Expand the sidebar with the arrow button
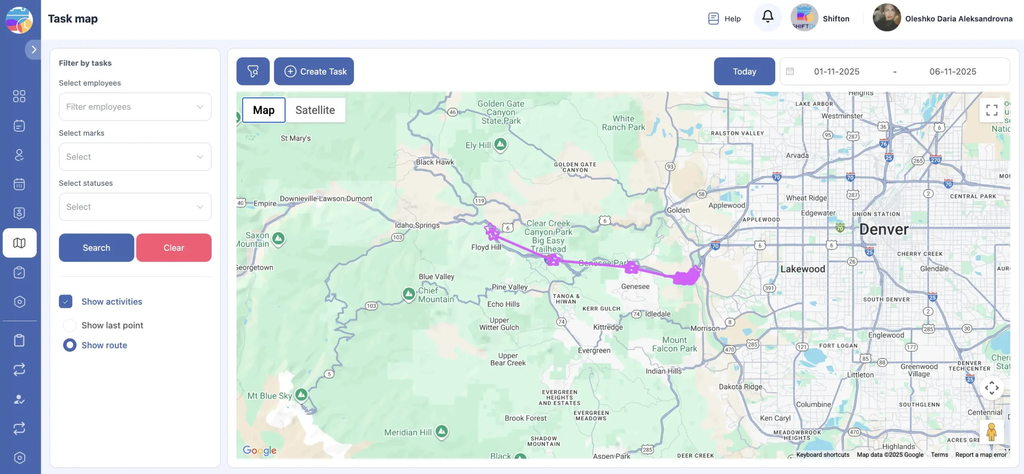Image resolution: width=1024 pixels, height=474 pixels. (34, 50)
